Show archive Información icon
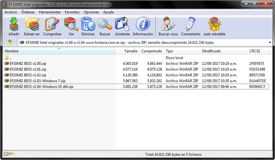Image resolution: width=275 pixels, height=160 pixels. coord(143,24)
